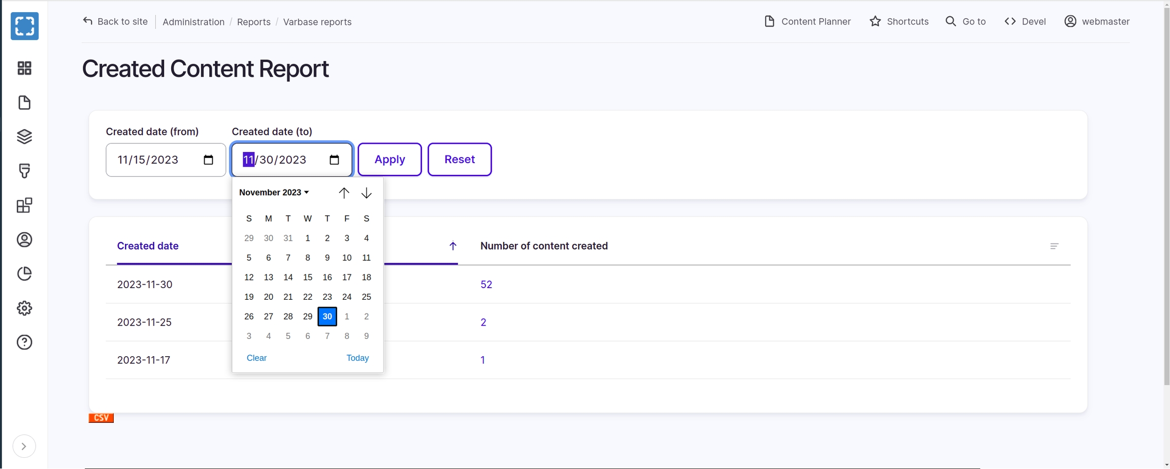Open the Content page icon in sidebar
The image size is (1170, 469).
(24, 103)
